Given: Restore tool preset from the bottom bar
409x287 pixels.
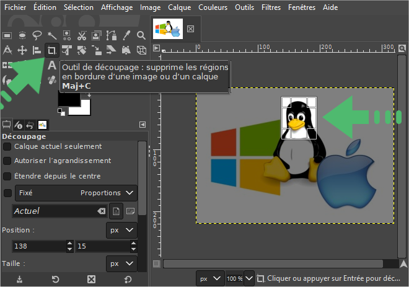Looking at the screenshot, I should coord(55,280).
